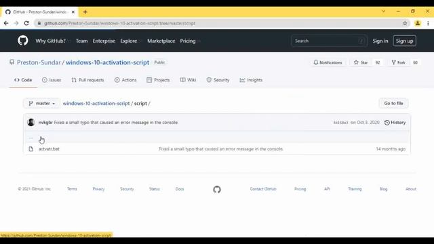View the 60 forks count
The width and height of the screenshot is (434, 244).
pyautogui.click(x=415, y=62)
